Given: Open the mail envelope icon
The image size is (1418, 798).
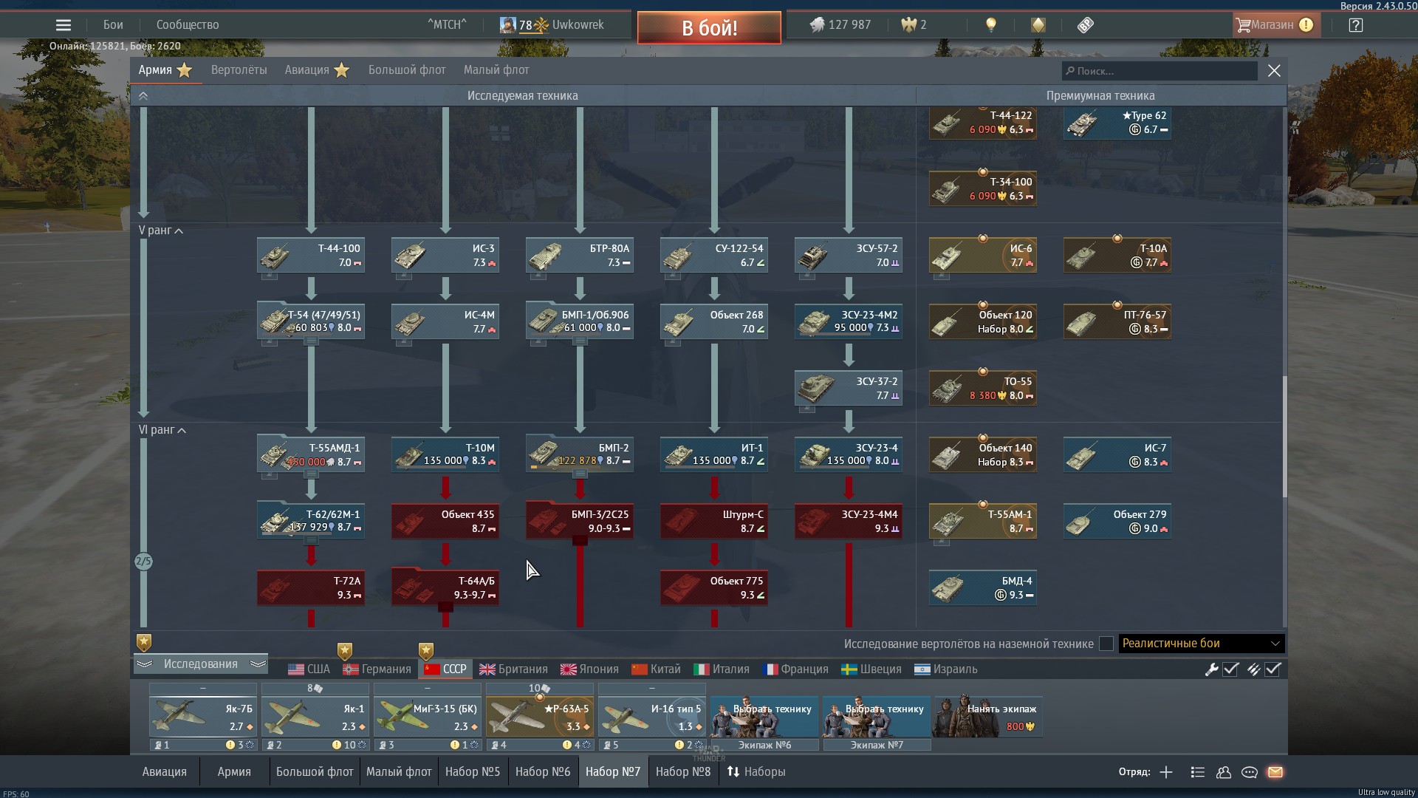Looking at the screenshot, I should 1275,772.
